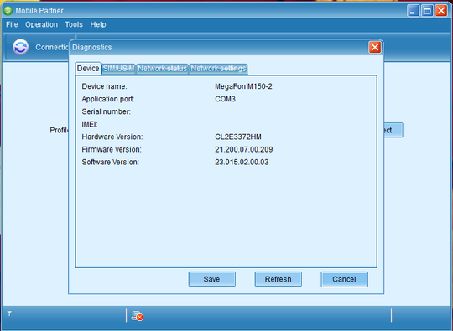Click the network disconnected status icon
The image size is (453, 331).
pos(138,315)
